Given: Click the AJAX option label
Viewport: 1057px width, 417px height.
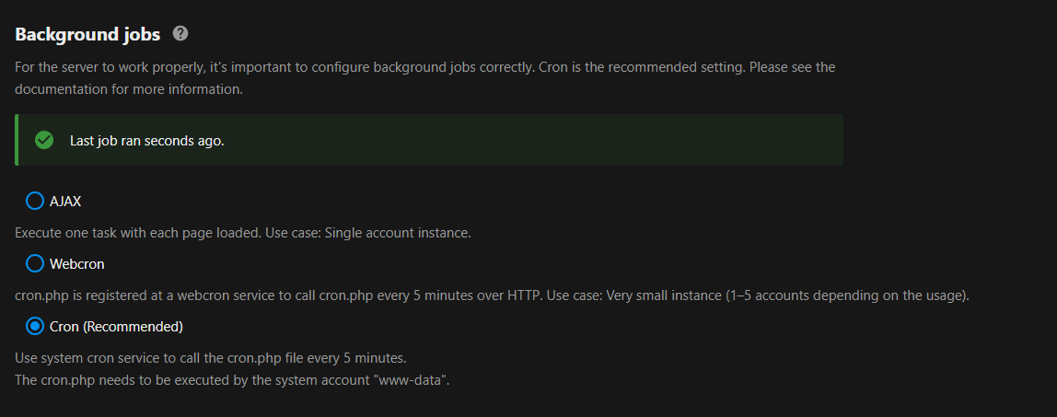Looking at the screenshot, I should pyautogui.click(x=65, y=201).
